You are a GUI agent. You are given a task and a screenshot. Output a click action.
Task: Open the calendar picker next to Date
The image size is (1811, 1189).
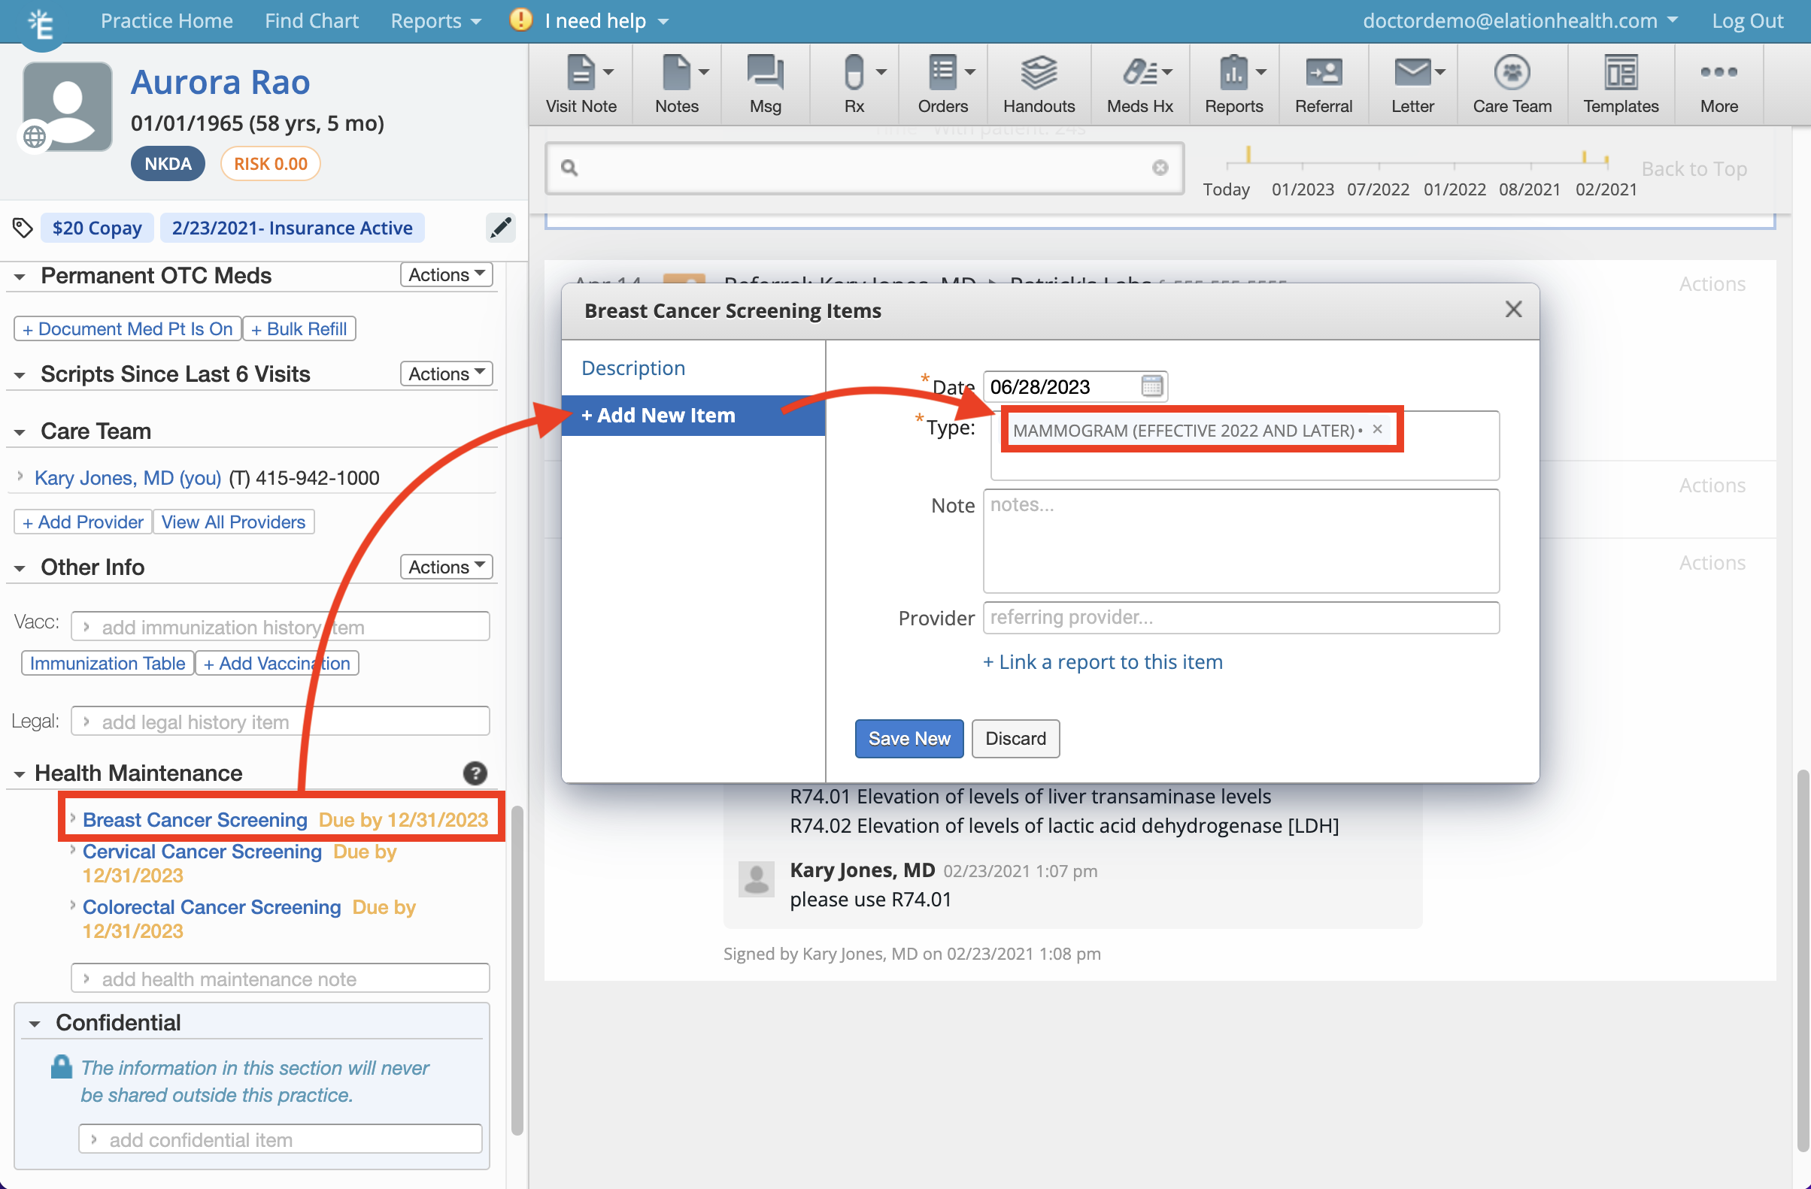coord(1151,386)
